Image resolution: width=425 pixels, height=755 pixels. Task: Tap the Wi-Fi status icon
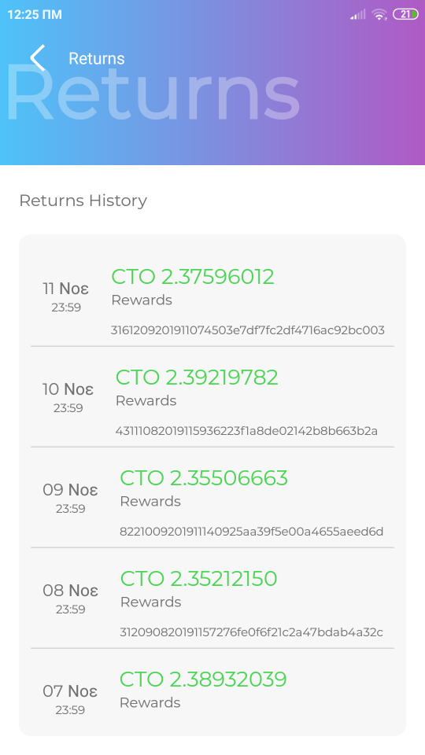click(x=379, y=14)
